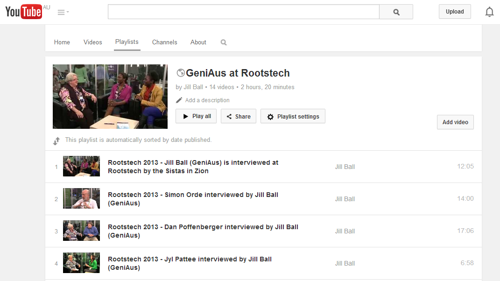500x281 pixels.
Task: Click the 14:00 duration text
Action: point(465,198)
